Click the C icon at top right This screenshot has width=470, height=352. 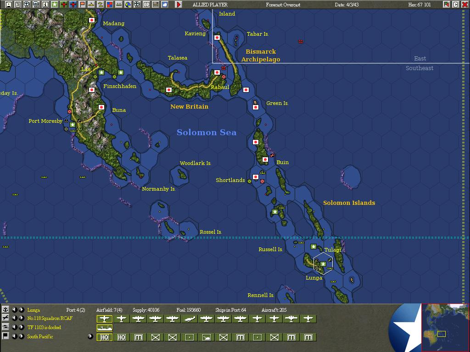[x=456, y=5]
